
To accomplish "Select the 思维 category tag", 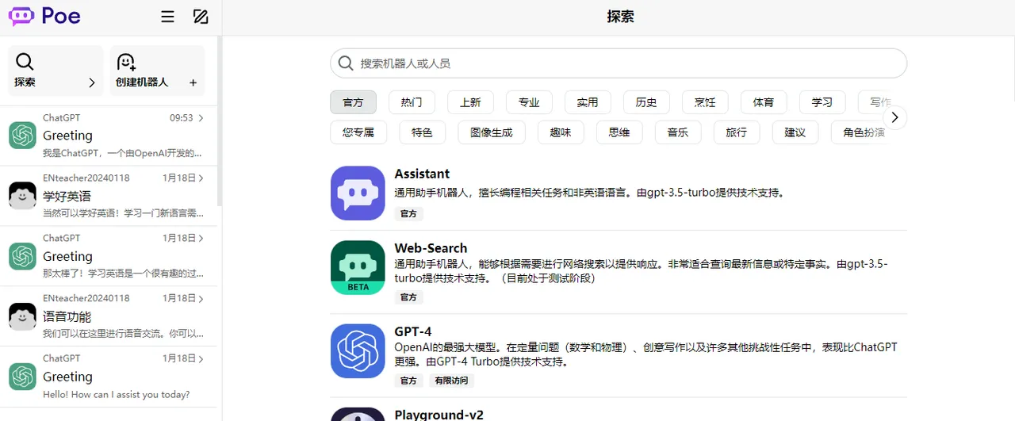I will pos(619,132).
